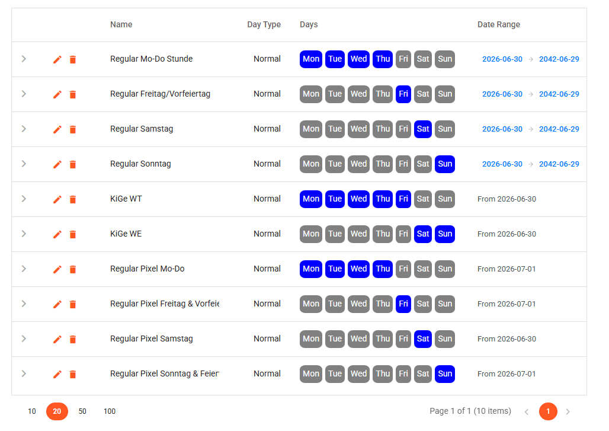
Task: Click 'From 2026-06-30' in KiGe WT row
Action: (x=507, y=199)
